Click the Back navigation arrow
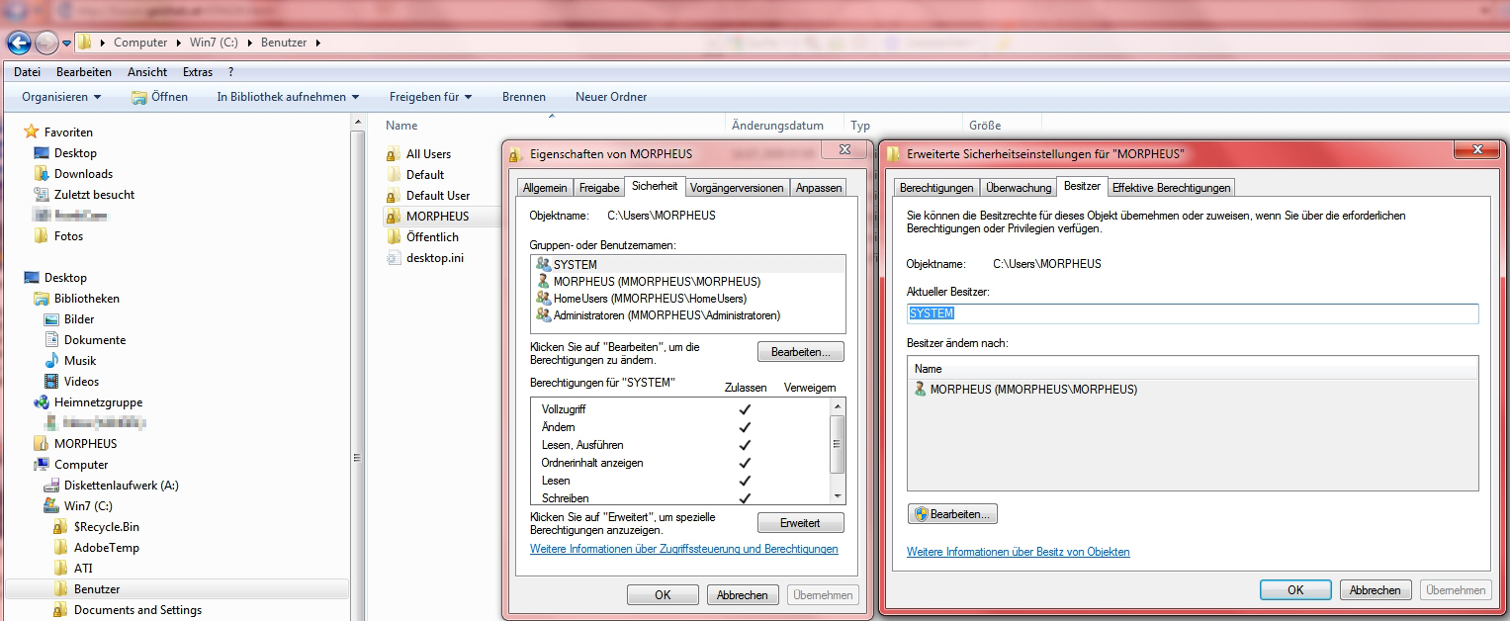This screenshot has width=1510, height=621. pyautogui.click(x=19, y=43)
